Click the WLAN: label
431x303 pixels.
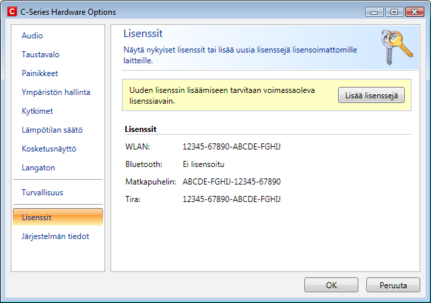pyautogui.click(x=137, y=147)
